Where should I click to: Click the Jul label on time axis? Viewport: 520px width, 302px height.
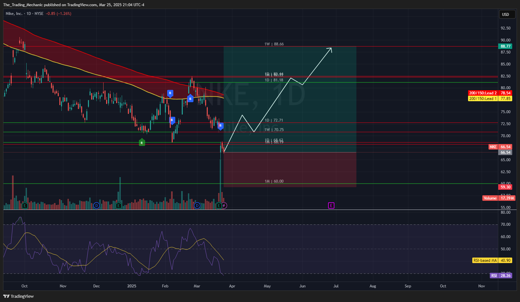336,286
